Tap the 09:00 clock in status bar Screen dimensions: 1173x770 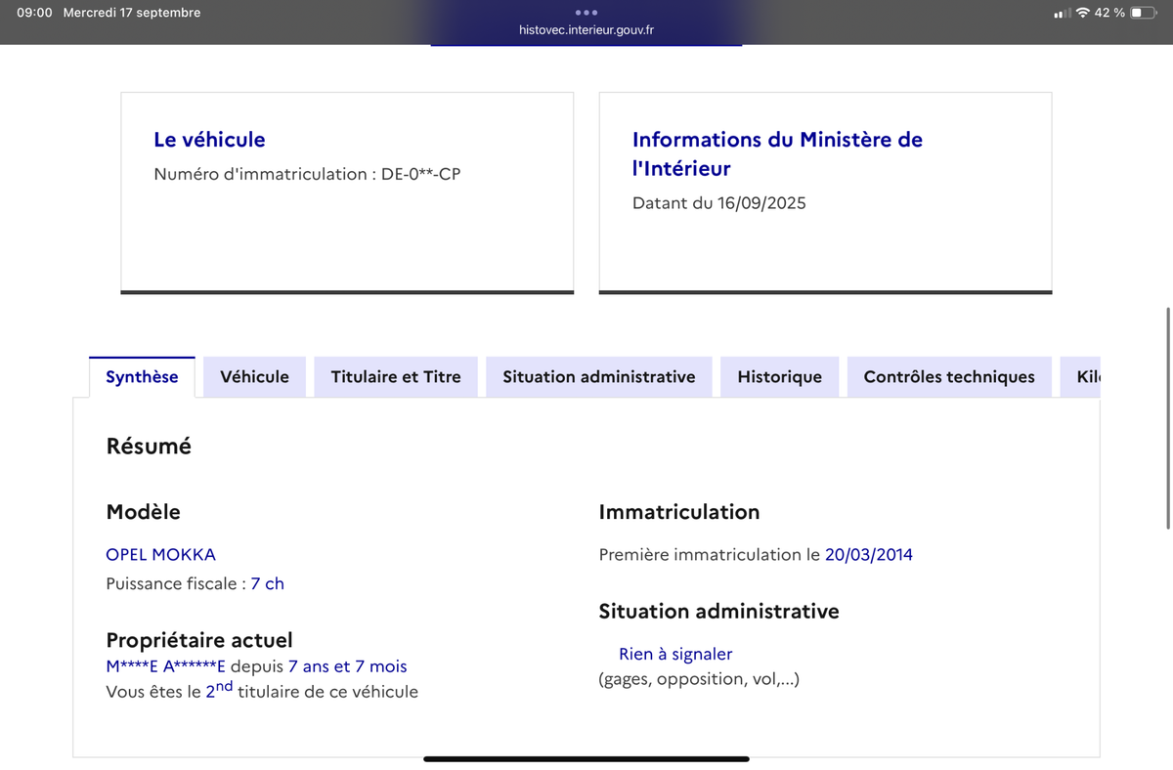[x=34, y=13]
